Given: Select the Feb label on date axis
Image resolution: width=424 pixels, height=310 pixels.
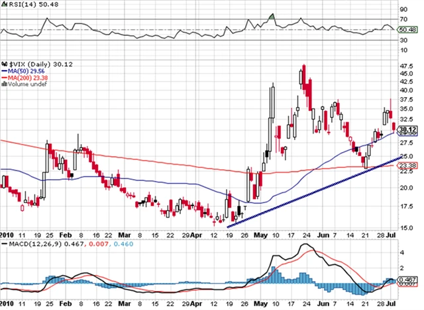Looking at the screenshot, I should pyautogui.click(x=66, y=235).
